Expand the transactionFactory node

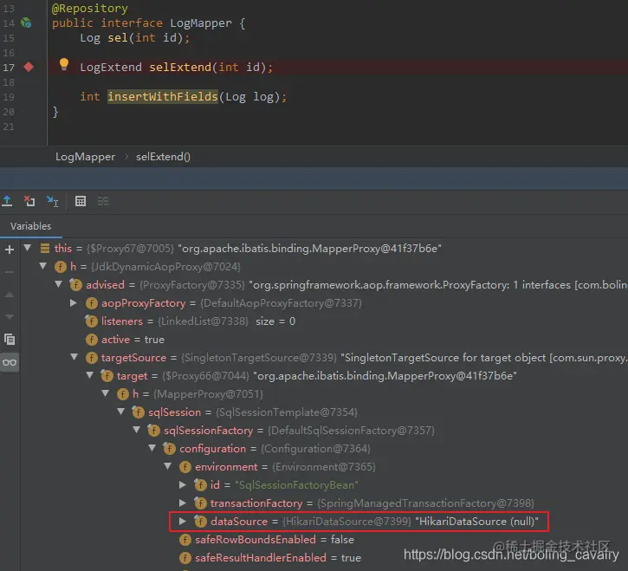pos(183,503)
